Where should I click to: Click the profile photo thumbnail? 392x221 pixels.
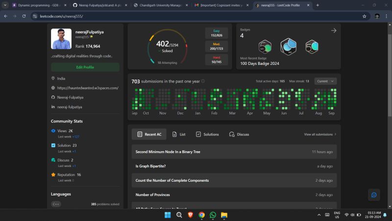point(61,39)
